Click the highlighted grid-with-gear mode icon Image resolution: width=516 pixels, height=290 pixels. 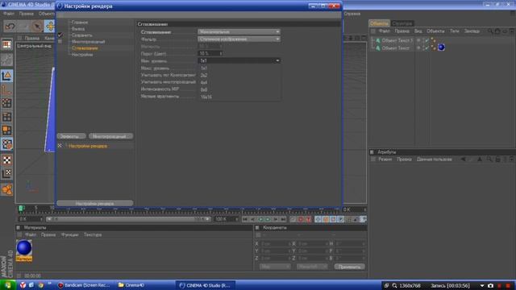pyautogui.click(x=6, y=143)
